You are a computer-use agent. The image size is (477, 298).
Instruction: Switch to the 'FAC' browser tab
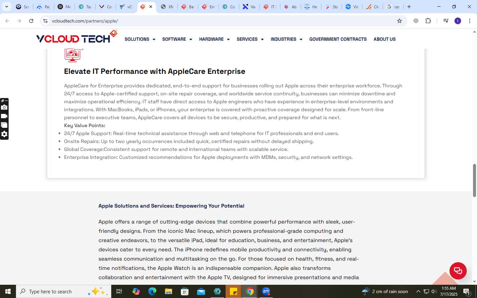click(64, 7)
